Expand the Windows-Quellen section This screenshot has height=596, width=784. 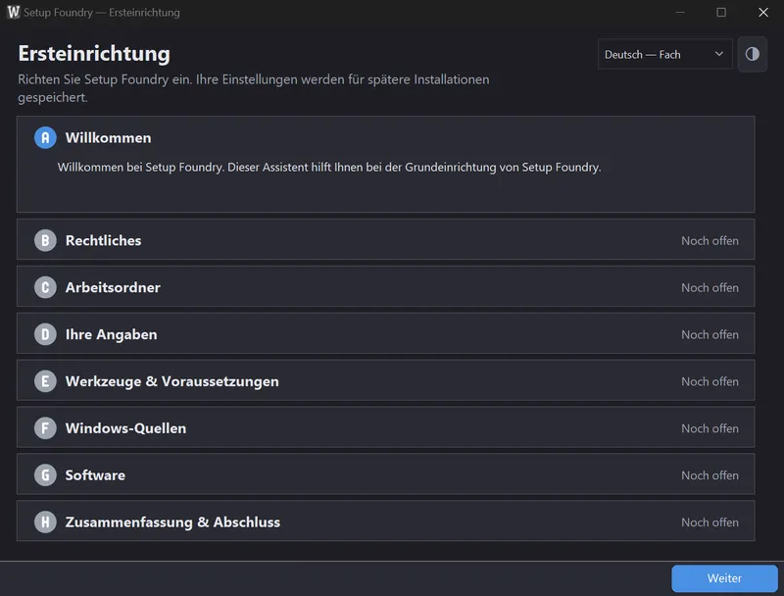[x=385, y=427]
